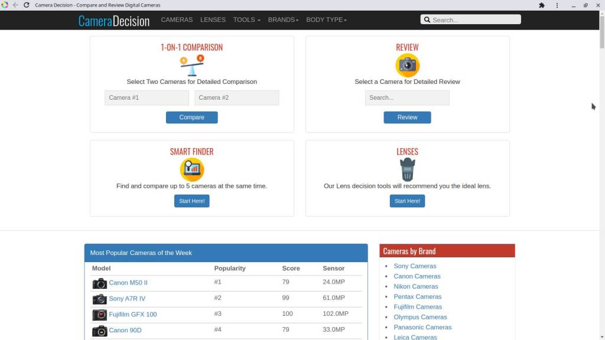The width and height of the screenshot is (605, 340).
Task: Click the Most Popular Cameras header
Action: (x=226, y=253)
